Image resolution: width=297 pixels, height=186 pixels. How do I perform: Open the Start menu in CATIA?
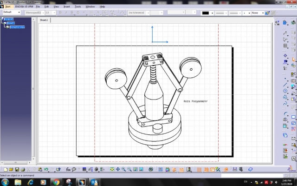tap(8, 7)
